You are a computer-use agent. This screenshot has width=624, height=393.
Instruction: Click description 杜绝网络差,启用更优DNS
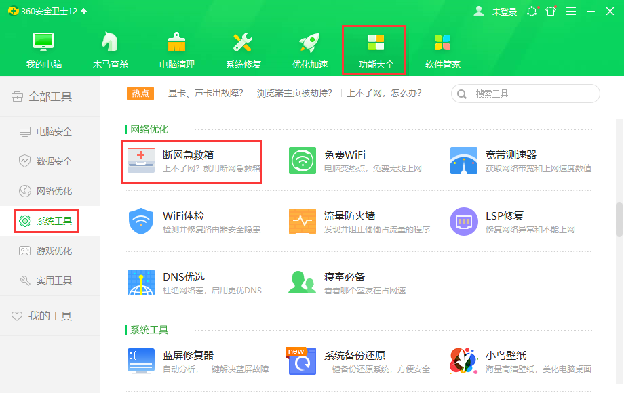pyautogui.click(x=212, y=291)
